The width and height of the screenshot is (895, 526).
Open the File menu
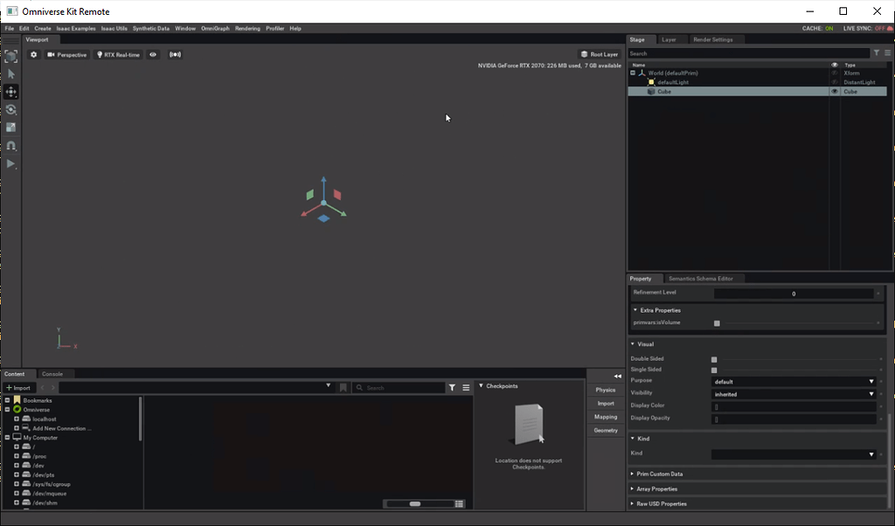[x=9, y=29]
